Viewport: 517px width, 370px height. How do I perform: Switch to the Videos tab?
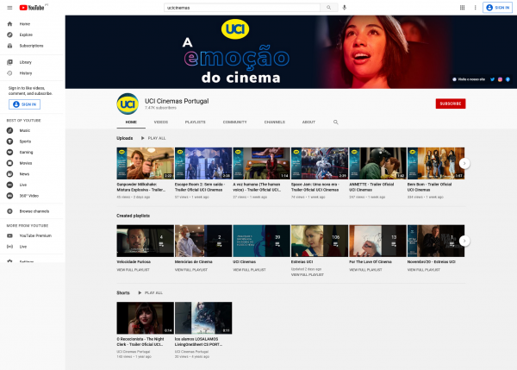click(x=161, y=122)
